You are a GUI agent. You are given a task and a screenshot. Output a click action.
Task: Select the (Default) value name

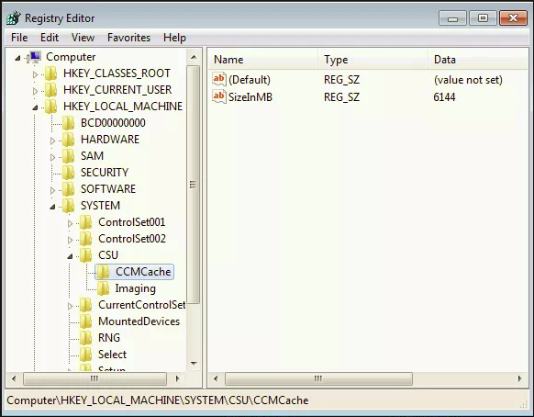[x=250, y=80]
